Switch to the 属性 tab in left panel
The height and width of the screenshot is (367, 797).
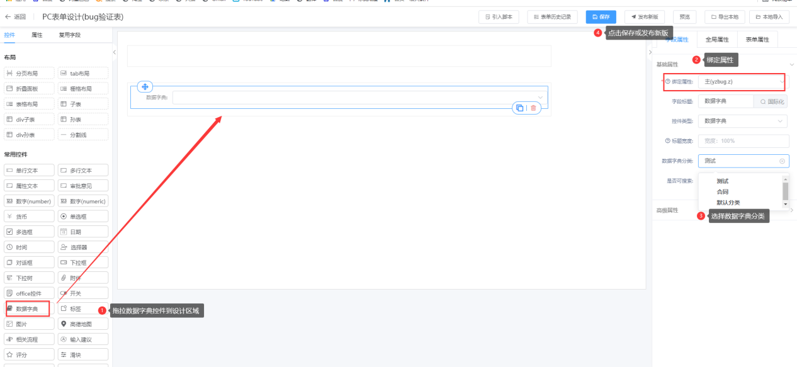37,35
